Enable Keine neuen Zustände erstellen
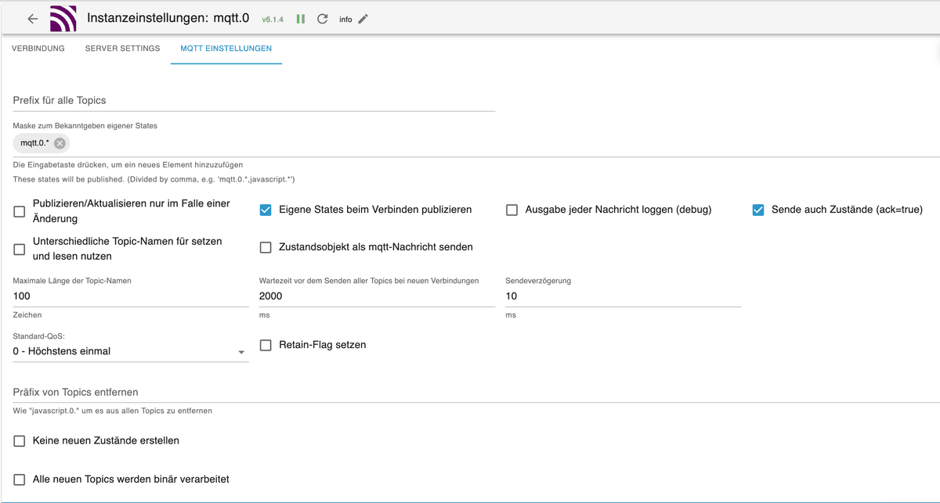940x503 pixels. click(x=20, y=440)
